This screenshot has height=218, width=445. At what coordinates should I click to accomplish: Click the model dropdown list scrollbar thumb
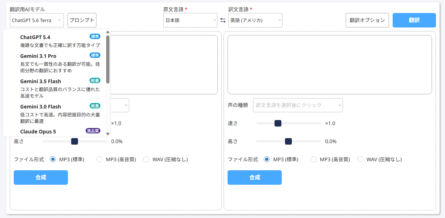pyautogui.click(x=108, y=59)
